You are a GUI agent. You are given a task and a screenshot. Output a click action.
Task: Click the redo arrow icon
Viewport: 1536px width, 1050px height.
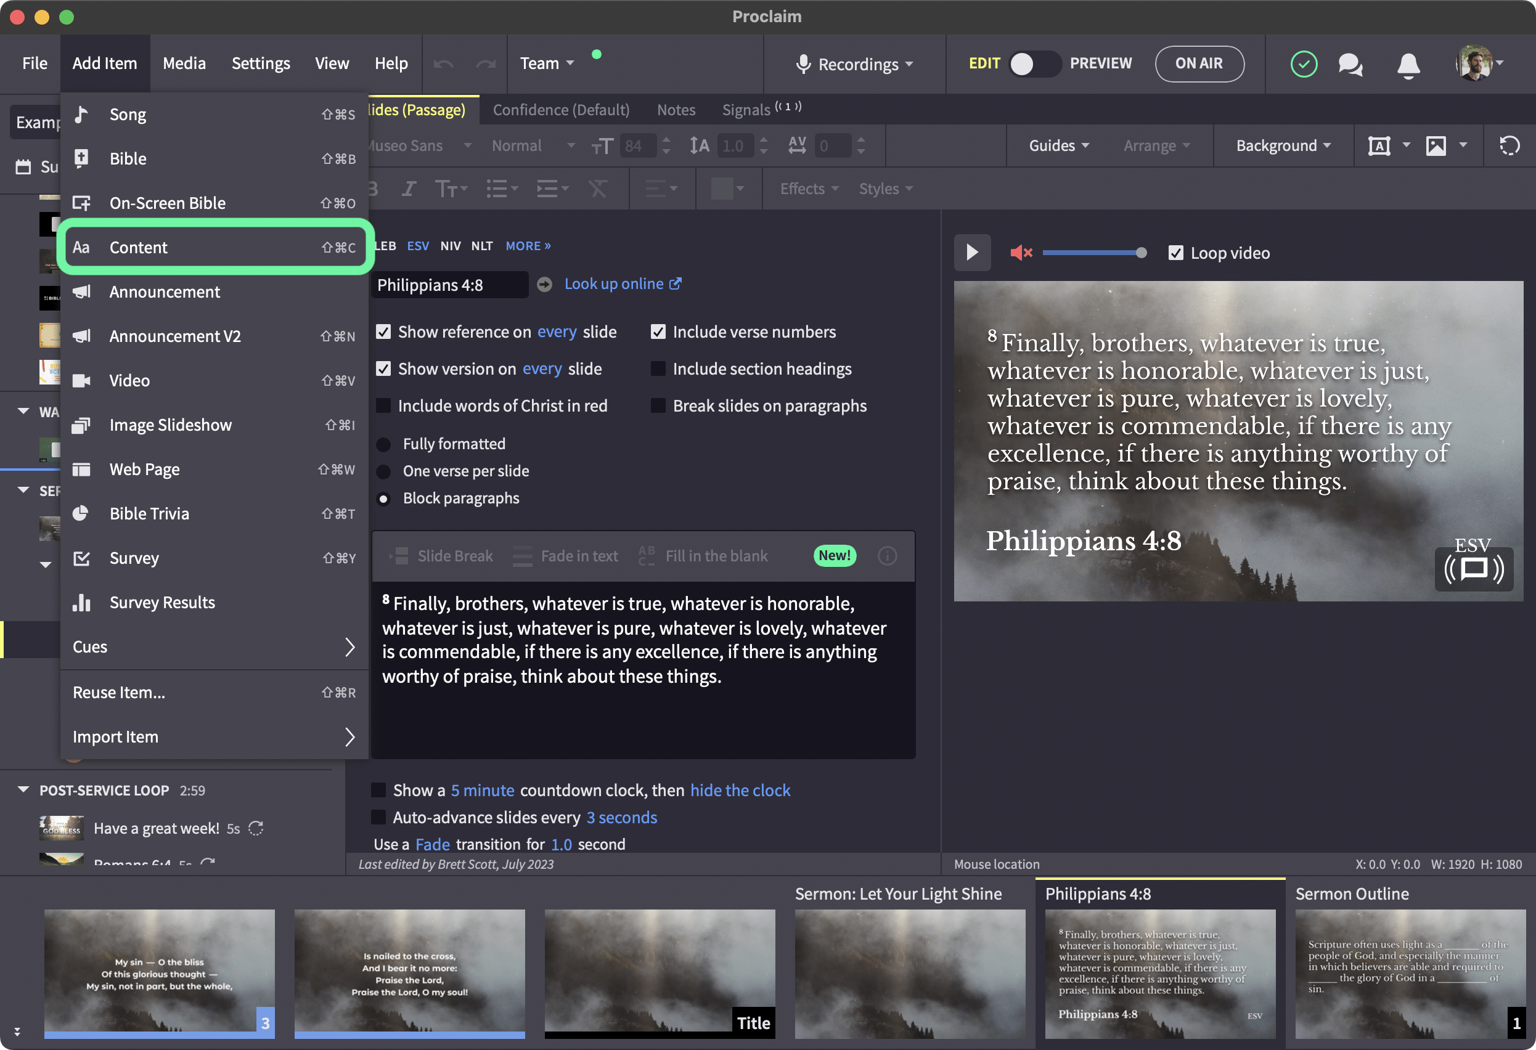click(x=486, y=63)
